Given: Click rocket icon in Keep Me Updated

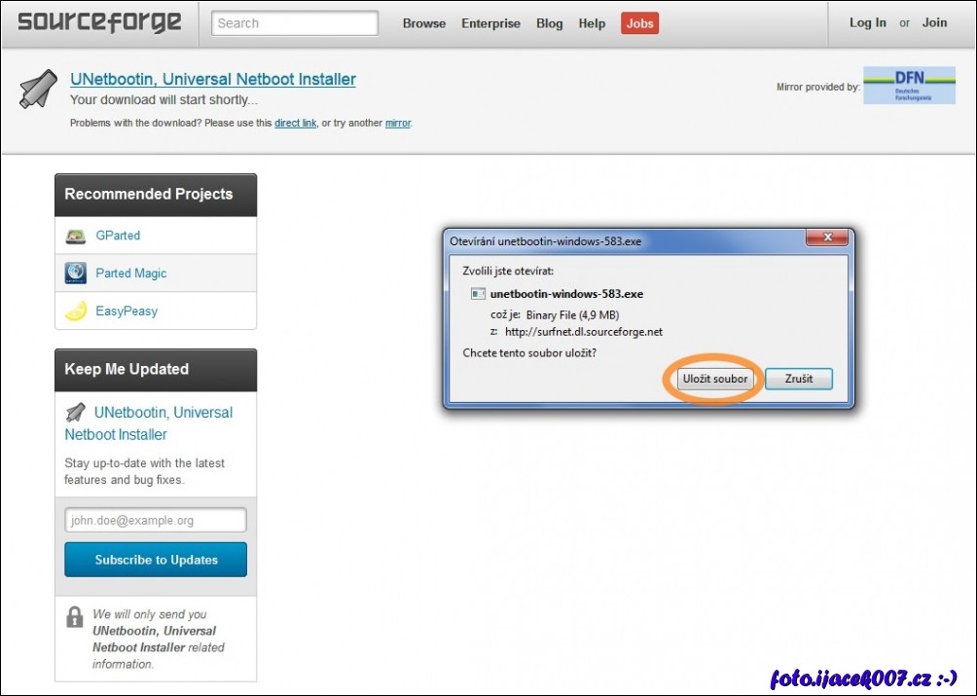Looking at the screenshot, I should 75,413.
